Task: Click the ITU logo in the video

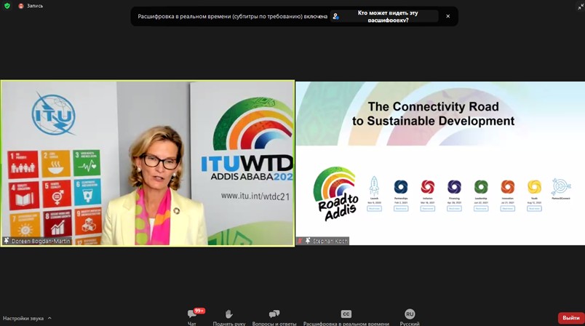Action: pyautogui.click(x=53, y=114)
